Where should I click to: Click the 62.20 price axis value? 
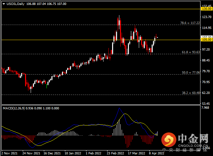(x=207, y=93)
